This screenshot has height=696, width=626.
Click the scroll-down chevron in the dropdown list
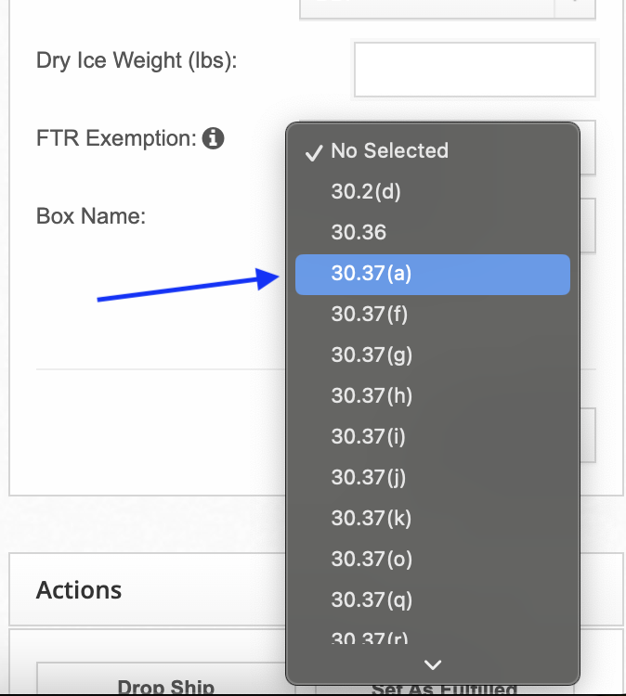point(433,664)
